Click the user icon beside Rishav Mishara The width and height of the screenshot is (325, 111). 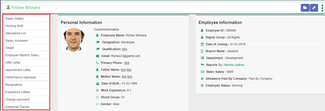(x=8, y=7)
